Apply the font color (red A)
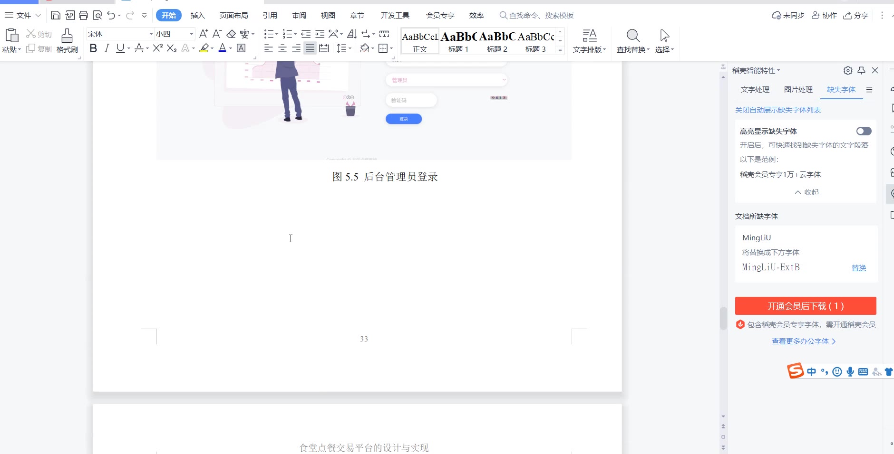Viewport: 894px width, 454px height. coord(222,48)
